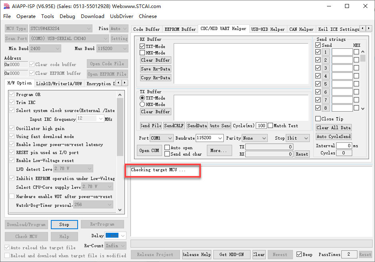Click Copy Rx-Data button
The width and height of the screenshot is (375, 262).
pos(155,78)
